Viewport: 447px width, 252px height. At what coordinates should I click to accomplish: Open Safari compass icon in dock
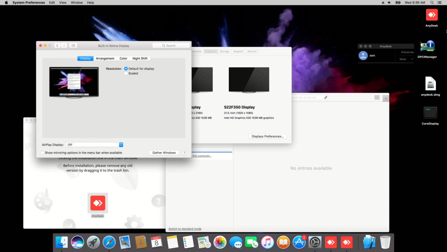pos(109,242)
